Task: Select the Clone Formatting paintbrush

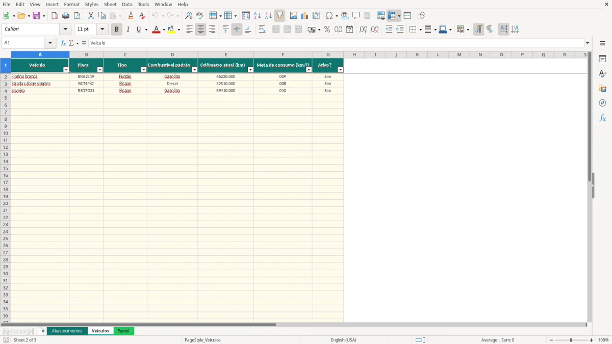Action: tap(131, 16)
